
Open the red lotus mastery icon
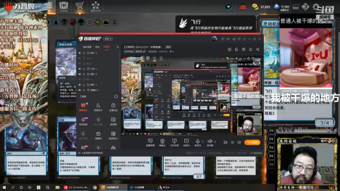[x=243, y=7]
